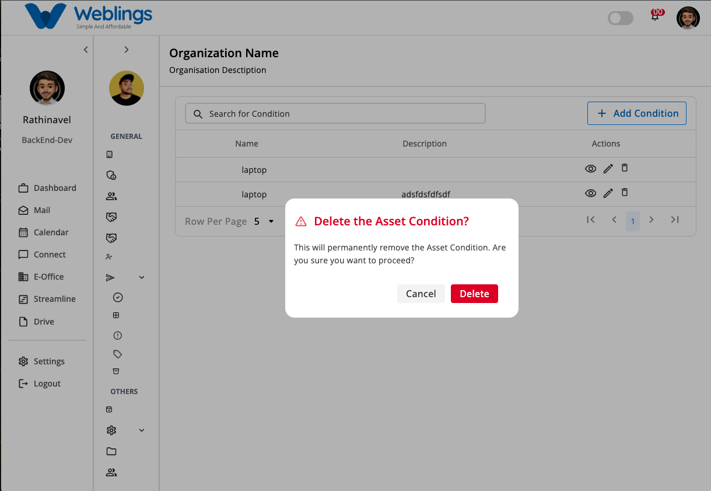711x491 pixels.
Task: Open Calendar from the sidebar
Action: click(44, 232)
